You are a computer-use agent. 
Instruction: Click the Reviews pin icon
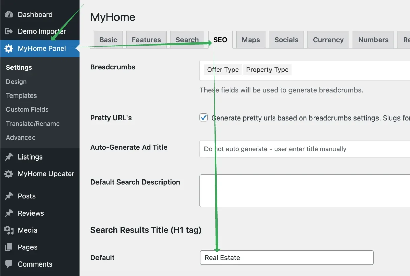[x=9, y=213]
